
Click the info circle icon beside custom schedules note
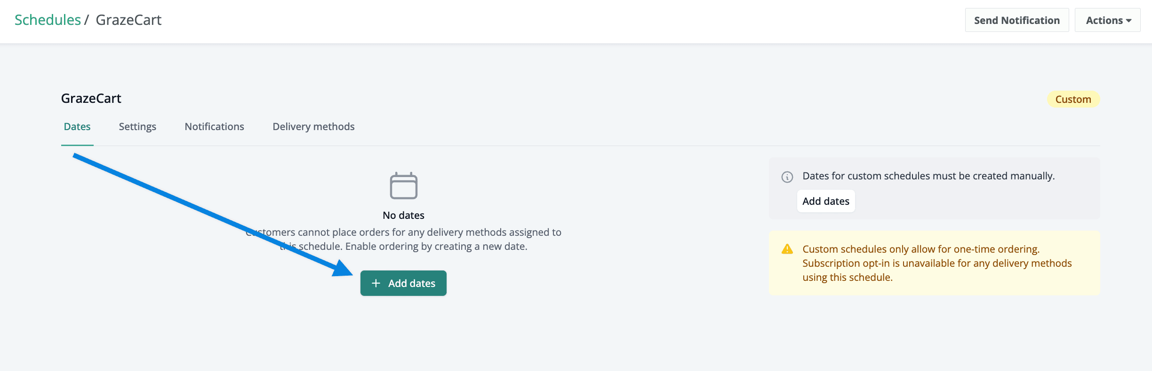(x=787, y=177)
